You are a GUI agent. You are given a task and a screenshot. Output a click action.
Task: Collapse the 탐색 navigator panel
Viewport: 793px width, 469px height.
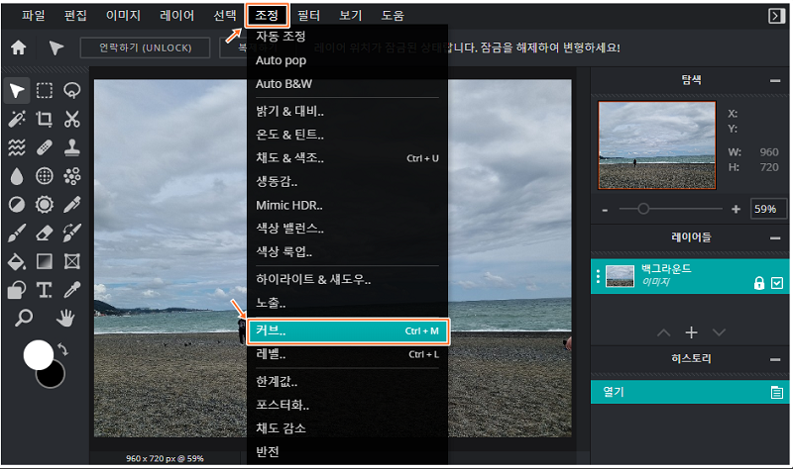click(775, 81)
